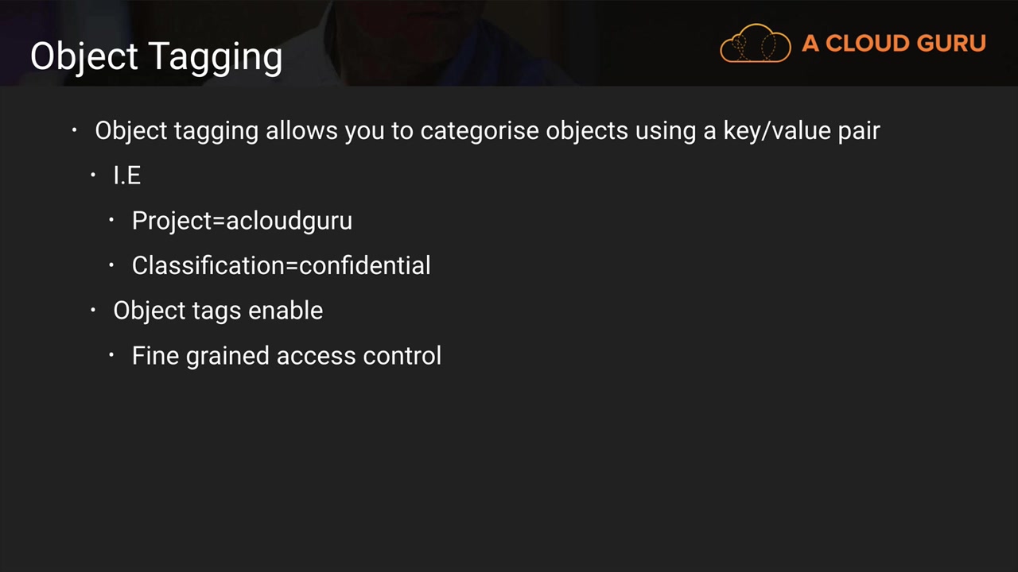Viewport: 1018px width, 572px height.
Task: Click the bullet point beside "I.E"
Action: 93,175
